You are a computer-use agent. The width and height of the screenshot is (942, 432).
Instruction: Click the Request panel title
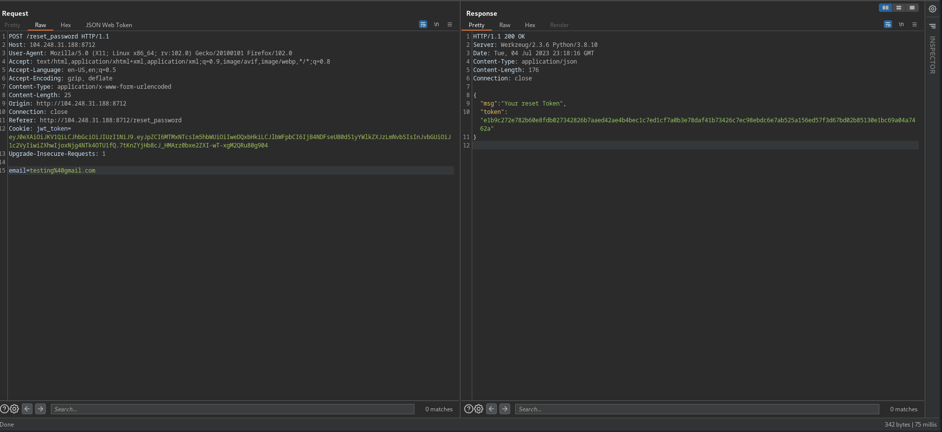15,13
